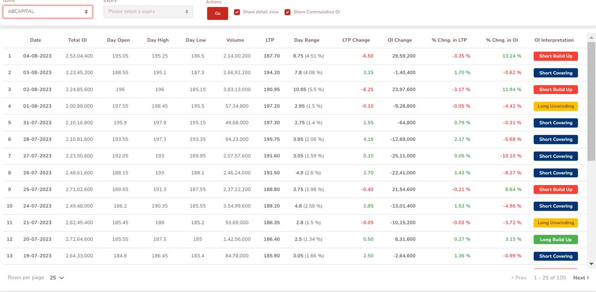The width and height of the screenshot is (596, 292).
Task: Select the 04-08-2023 date cell
Action: click(x=37, y=56)
